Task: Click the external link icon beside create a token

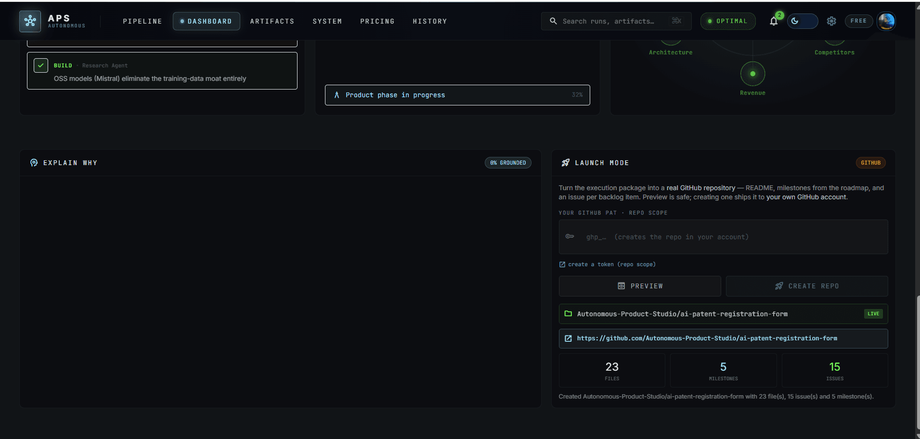Action: (562, 264)
